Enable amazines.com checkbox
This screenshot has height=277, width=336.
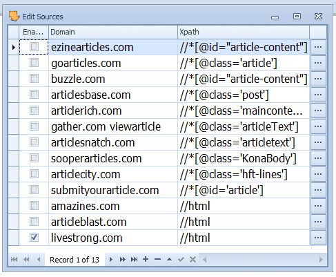(34, 206)
